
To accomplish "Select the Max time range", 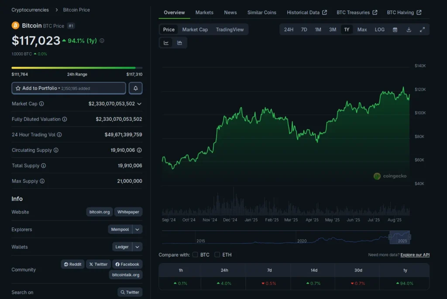I will point(362,30).
